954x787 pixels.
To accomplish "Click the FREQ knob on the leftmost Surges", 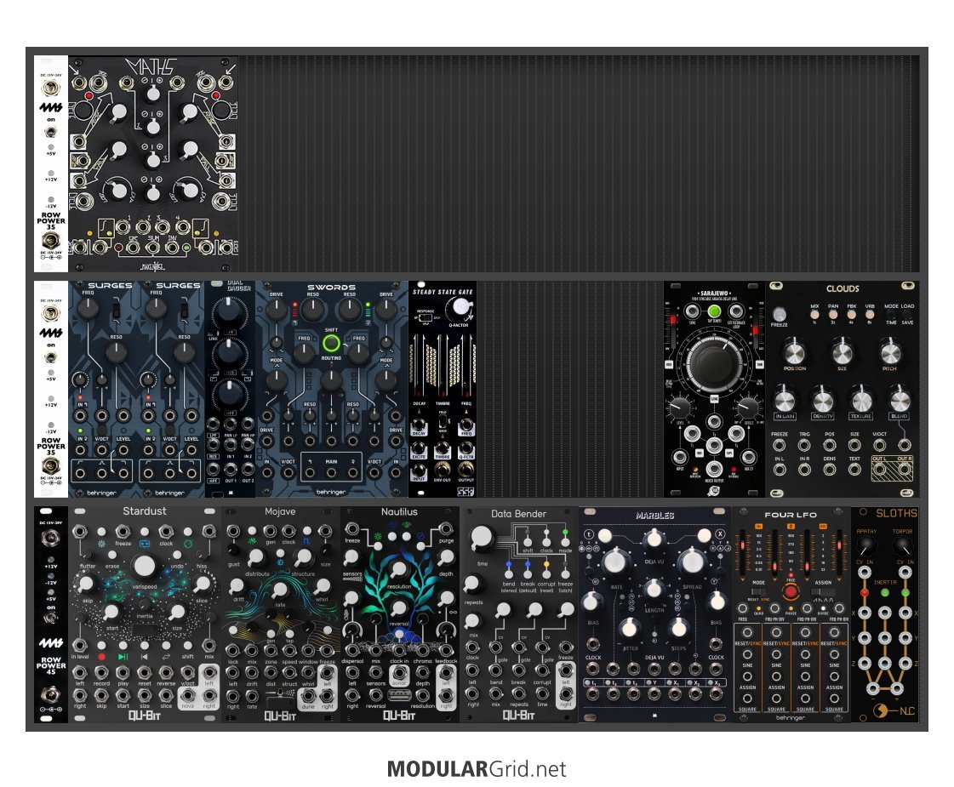I will [x=89, y=308].
